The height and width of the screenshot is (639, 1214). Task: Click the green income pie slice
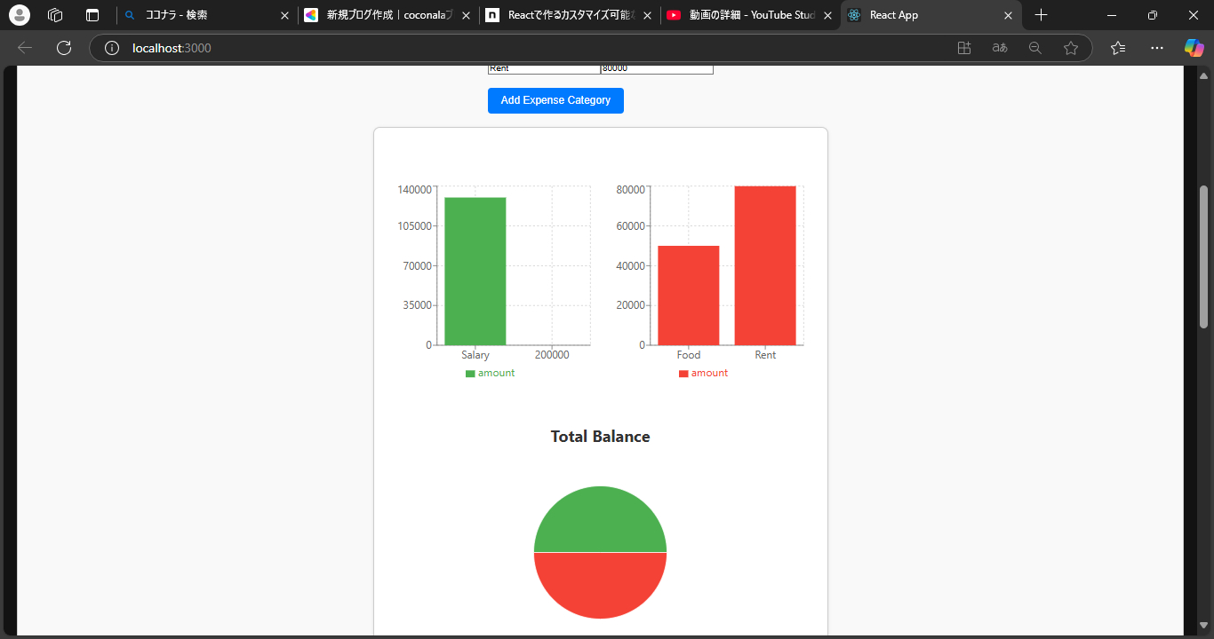click(600, 519)
